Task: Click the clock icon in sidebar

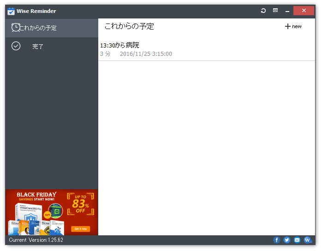Action: coord(16,28)
